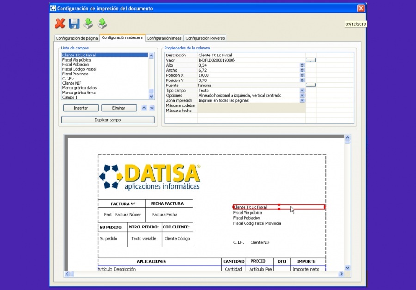The height and width of the screenshot is (290, 416).
Task: Click the Descripción value field
Action: [x=251, y=55]
